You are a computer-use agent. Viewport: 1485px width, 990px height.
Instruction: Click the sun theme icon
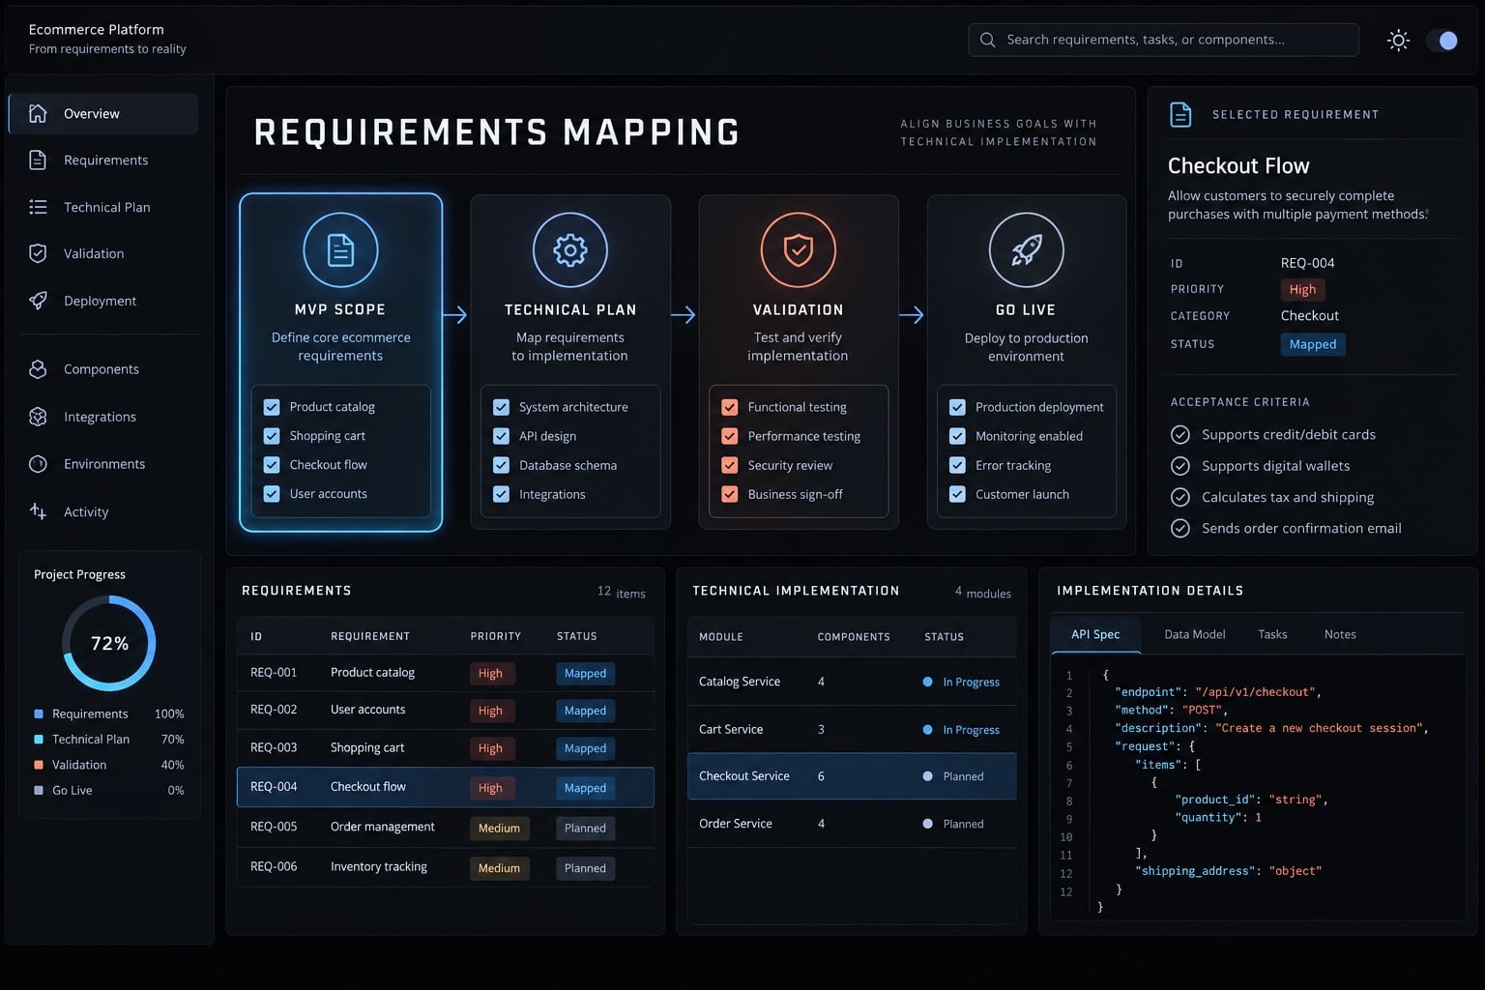click(x=1398, y=40)
